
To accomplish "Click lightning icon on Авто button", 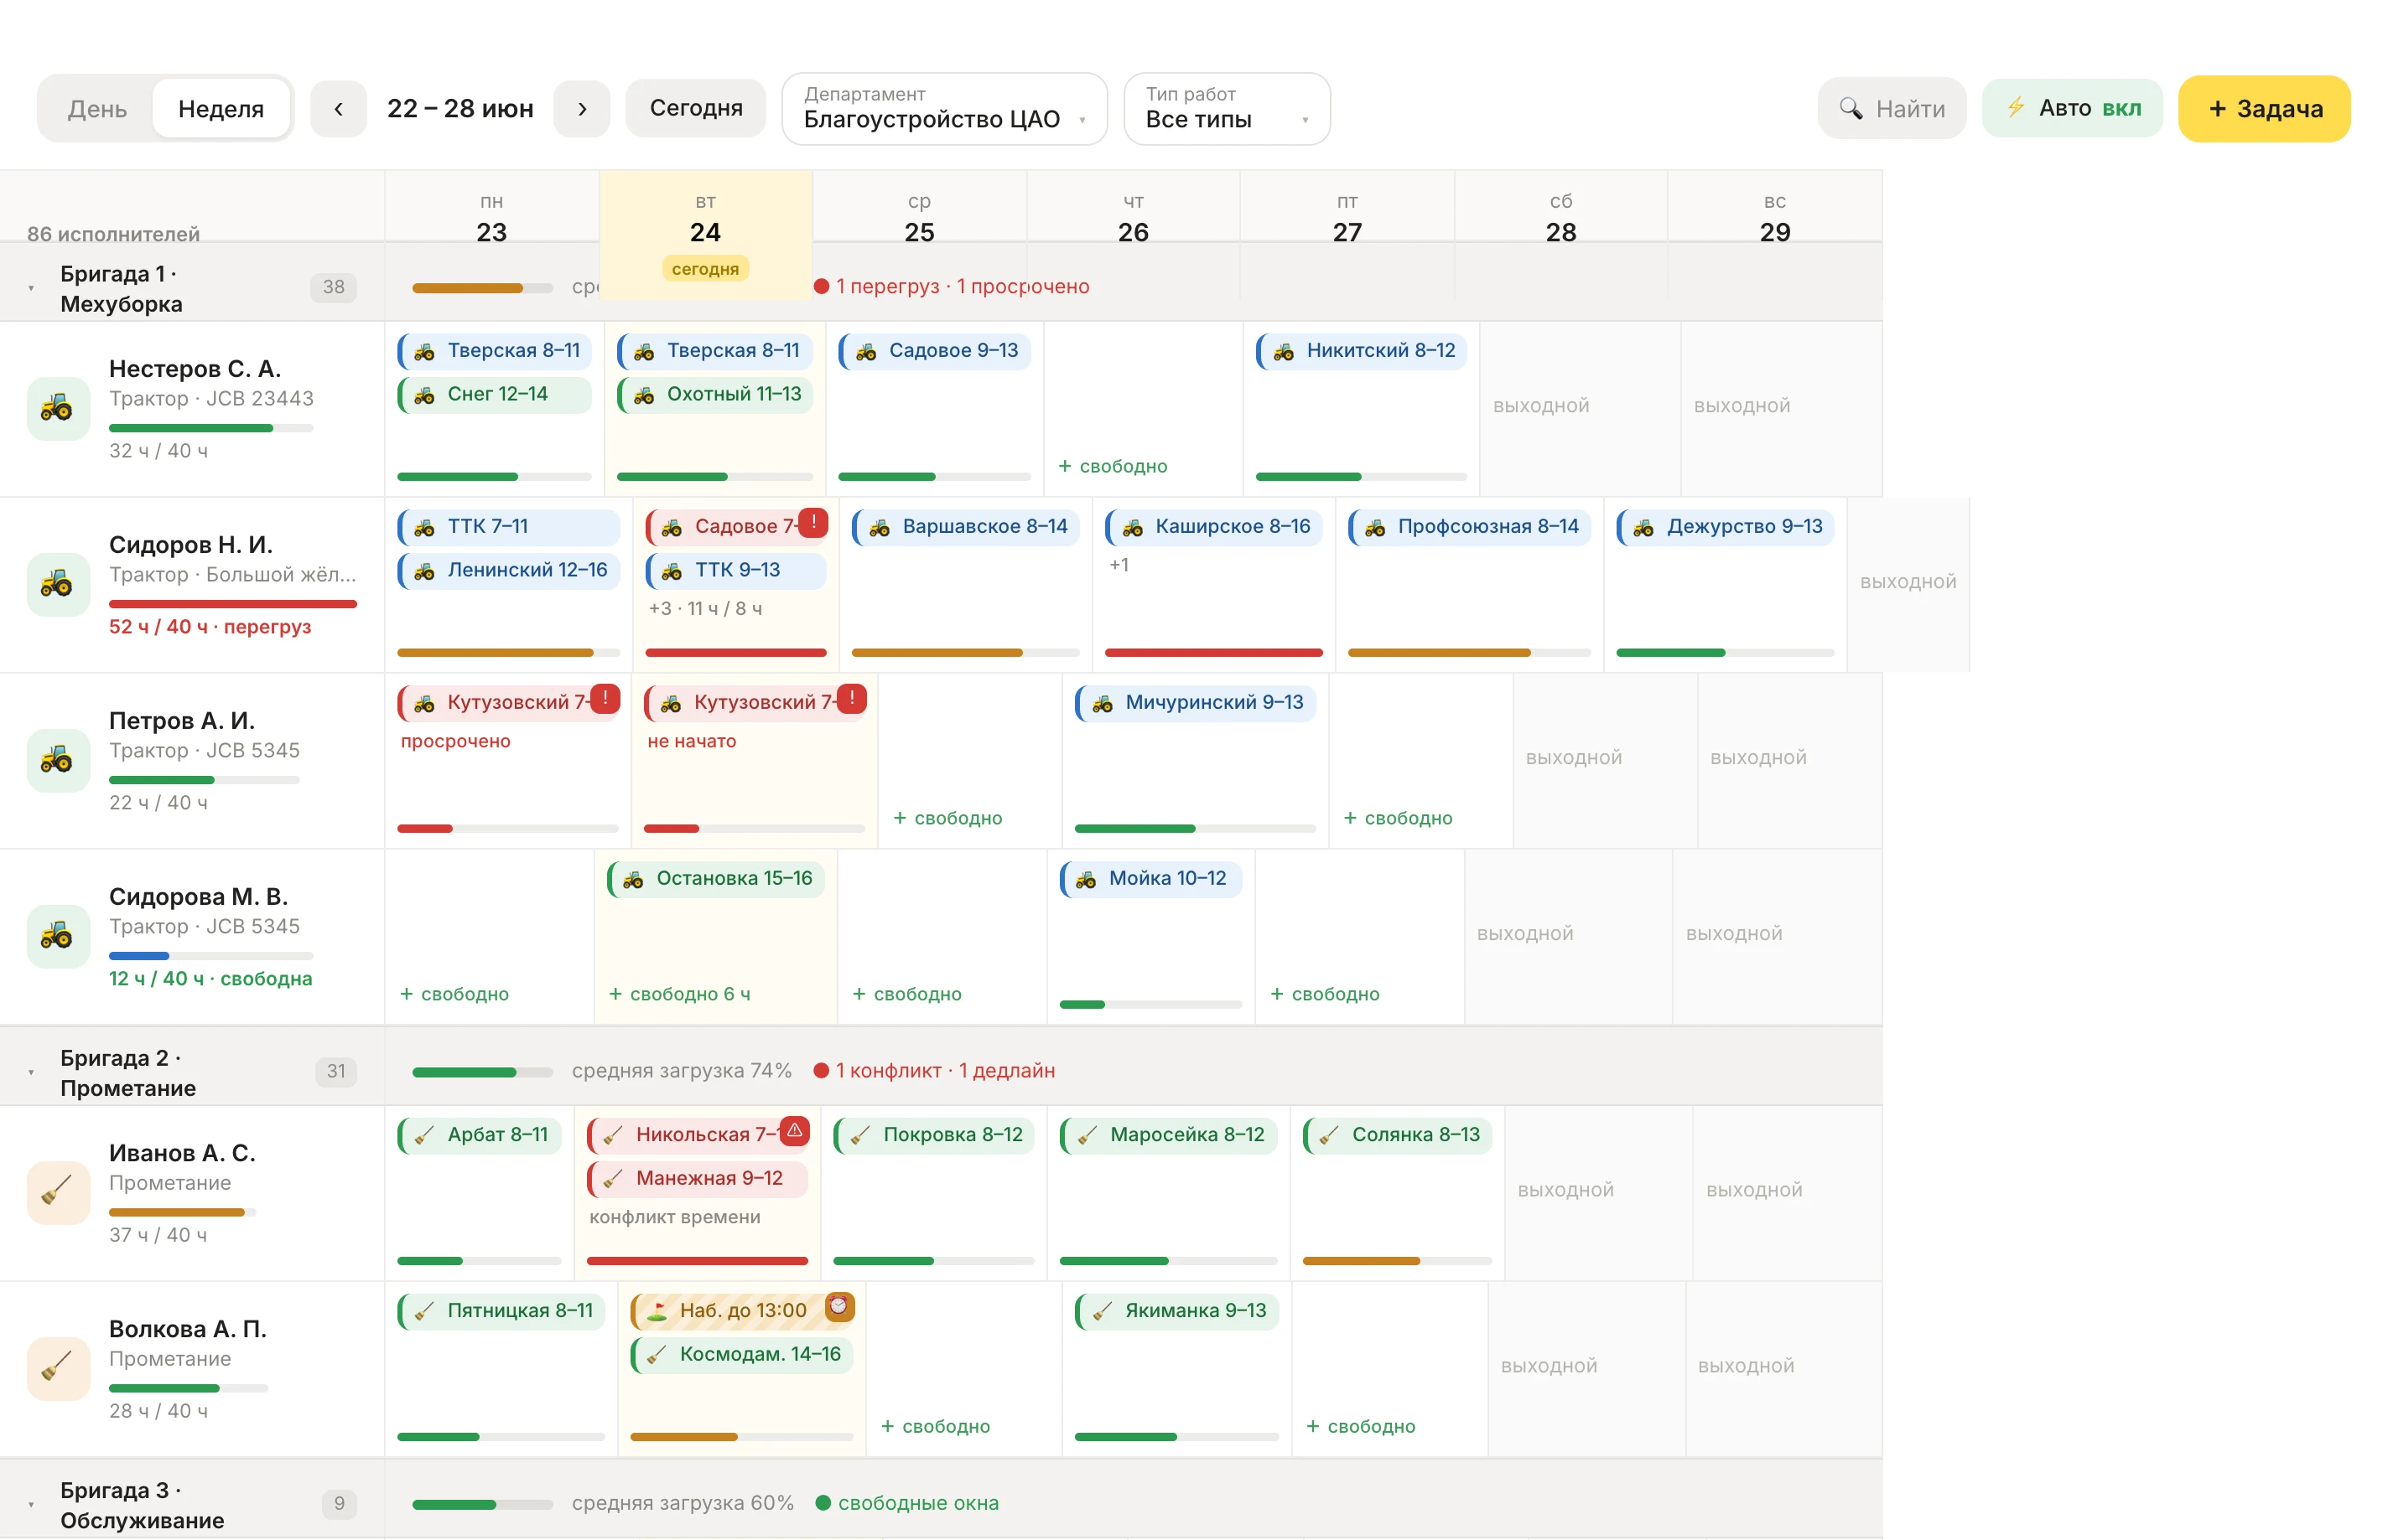I will pos(2015,107).
